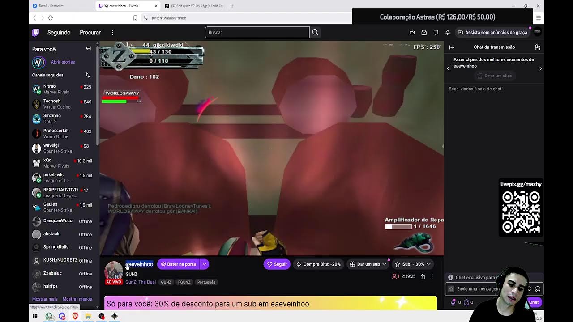Open the xQc channel in sidebar
Viewport: 573px width, 322px height.
[62, 163]
